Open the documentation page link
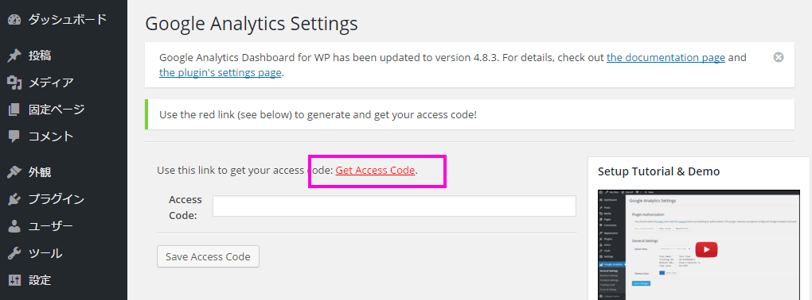The width and height of the screenshot is (812, 300). click(x=666, y=57)
